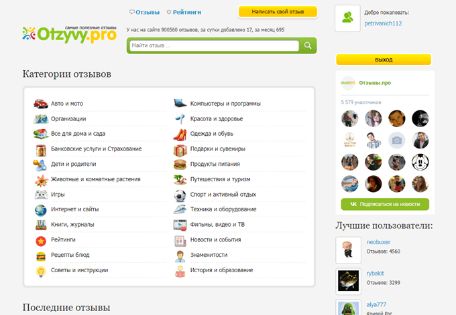
Task: Open the neobuxer user profile link
Action: click(378, 242)
